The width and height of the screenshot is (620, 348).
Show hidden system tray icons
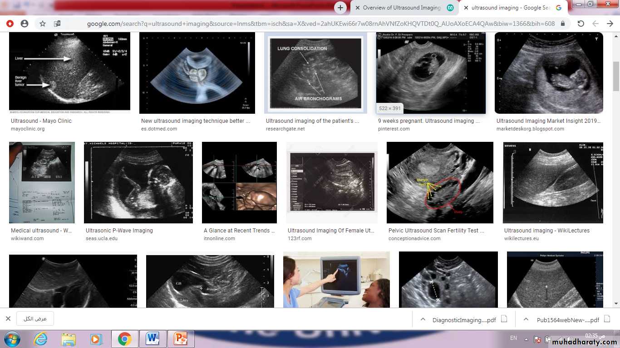(x=525, y=338)
